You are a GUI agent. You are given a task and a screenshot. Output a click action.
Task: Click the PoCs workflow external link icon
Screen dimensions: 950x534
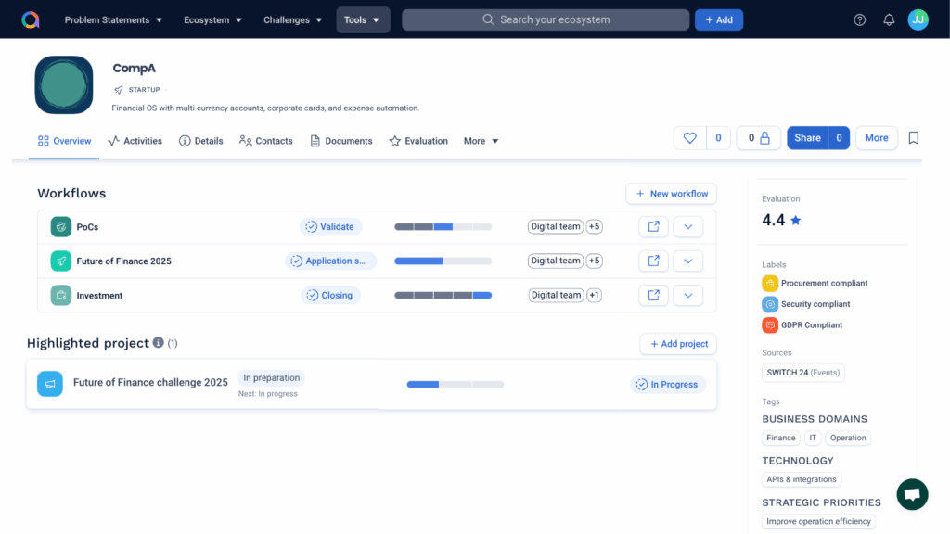(653, 226)
